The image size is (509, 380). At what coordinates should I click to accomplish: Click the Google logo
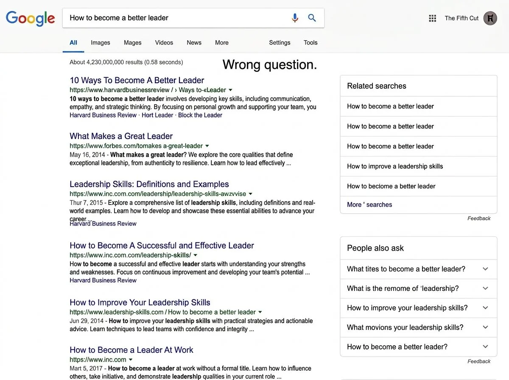coord(31,19)
